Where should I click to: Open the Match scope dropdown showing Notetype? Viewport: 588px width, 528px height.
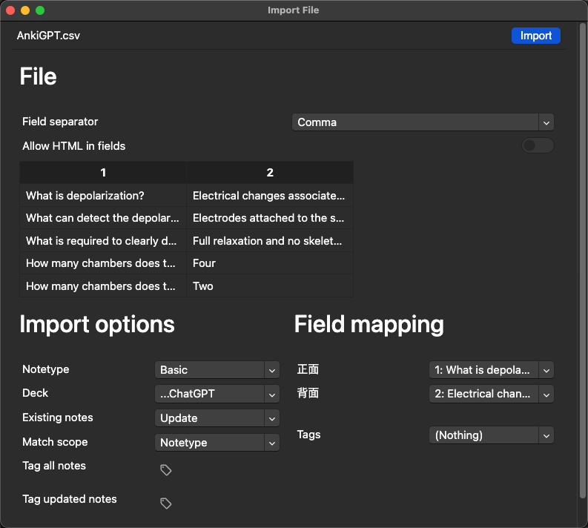pyautogui.click(x=217, y=443)
